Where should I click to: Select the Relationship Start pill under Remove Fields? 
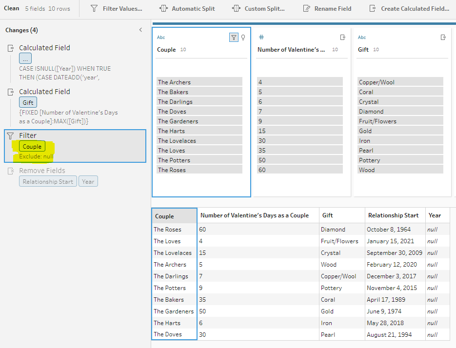point(48,182)
